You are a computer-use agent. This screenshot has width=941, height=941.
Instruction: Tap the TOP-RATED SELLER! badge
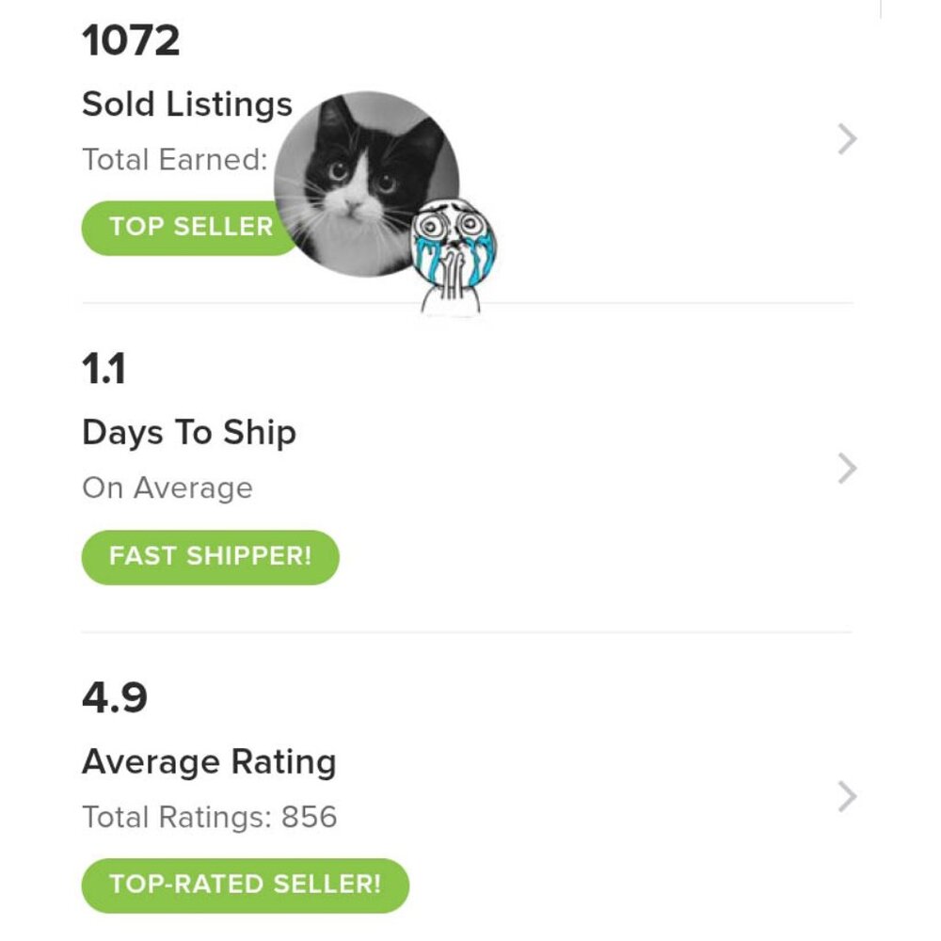pos(245,885)
